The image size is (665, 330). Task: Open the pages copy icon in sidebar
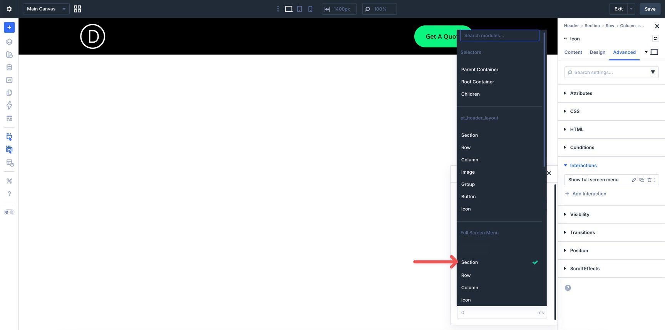pyautogui.click(x=9, y=93)
